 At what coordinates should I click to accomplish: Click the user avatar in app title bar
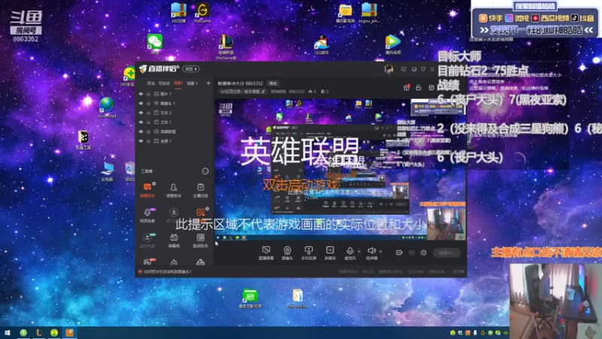tap(388, 69)
